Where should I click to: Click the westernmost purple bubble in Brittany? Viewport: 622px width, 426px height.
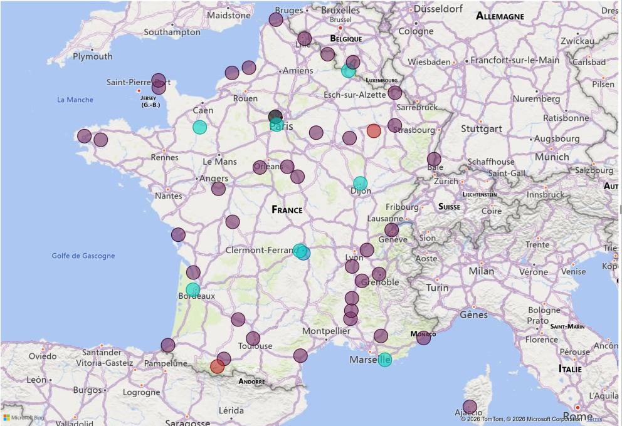tap(84, 136)
